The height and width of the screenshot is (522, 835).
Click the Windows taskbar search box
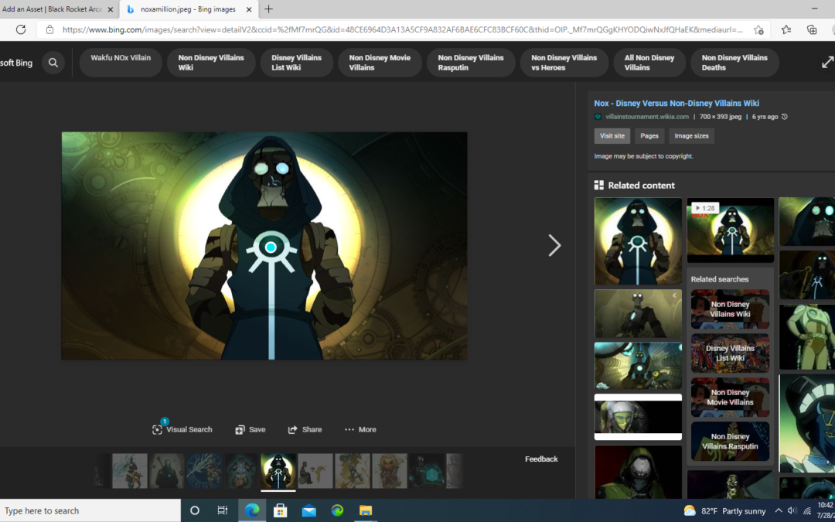pos(90,511)
